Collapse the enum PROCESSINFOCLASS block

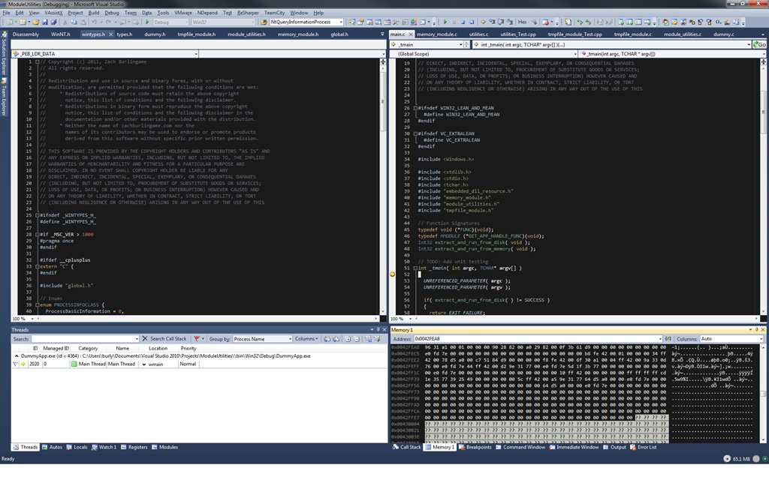(x=38, y=305)
